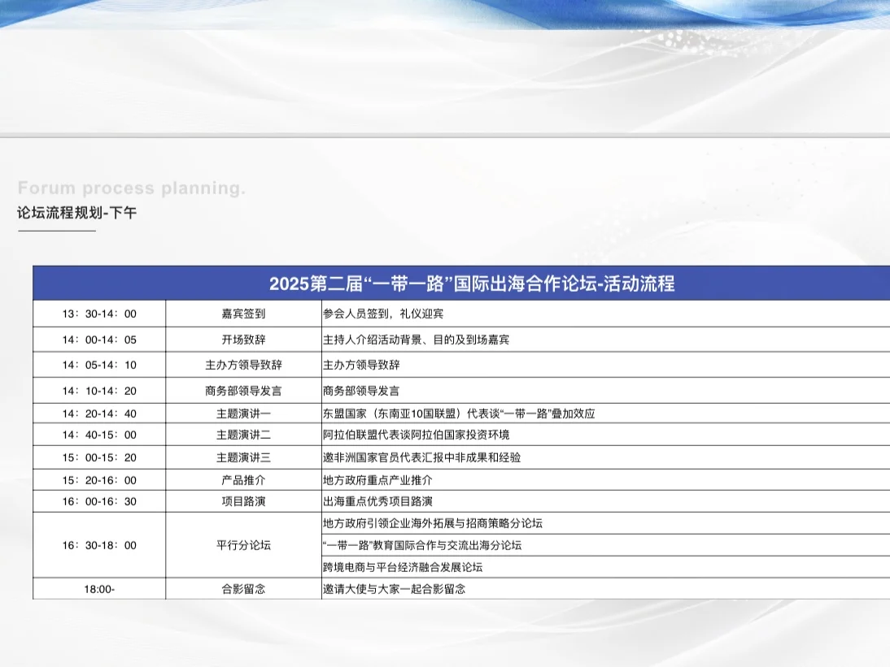The height and width of the screenshot is (667, 890).
Task: Click the time cell '15：20-16：00'
Action: (99, 481)
